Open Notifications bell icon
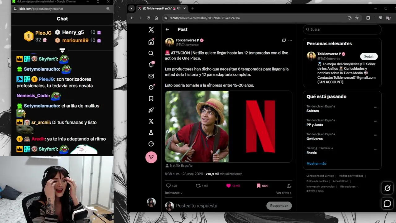Screen dimensions: 396x223 click(x=151, y=64)
